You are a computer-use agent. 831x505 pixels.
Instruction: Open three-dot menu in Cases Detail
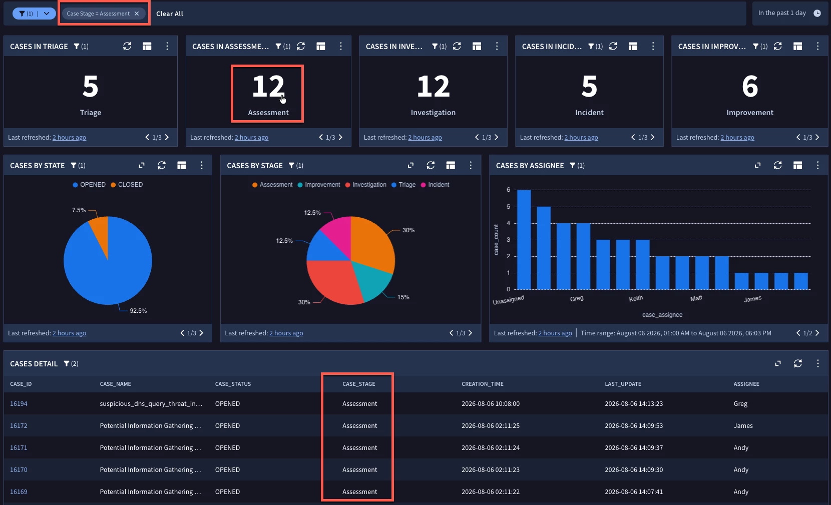click(x=818, y=363)
